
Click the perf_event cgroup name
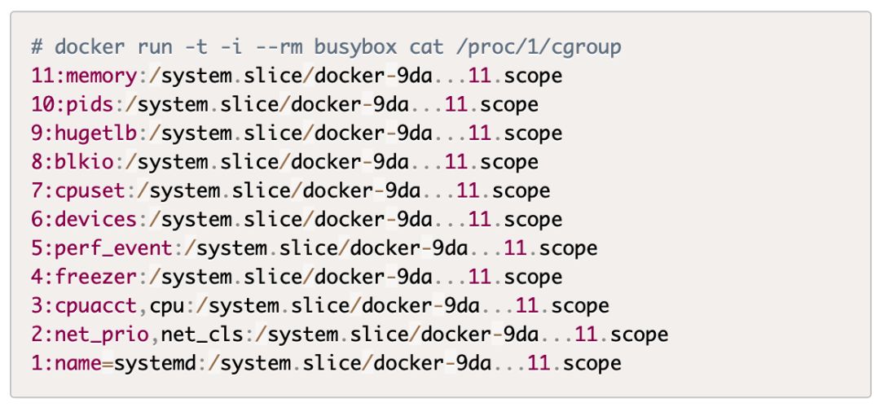[x=114, y=247]
